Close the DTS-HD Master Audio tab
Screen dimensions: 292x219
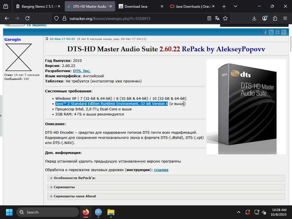(111, 6)
